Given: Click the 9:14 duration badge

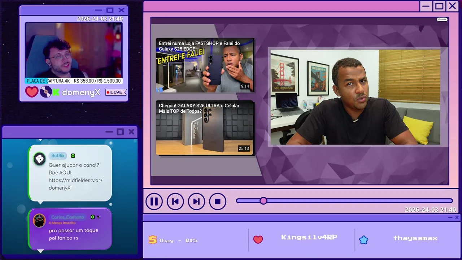Looking at the screenshot, I should tap(245, 86).
